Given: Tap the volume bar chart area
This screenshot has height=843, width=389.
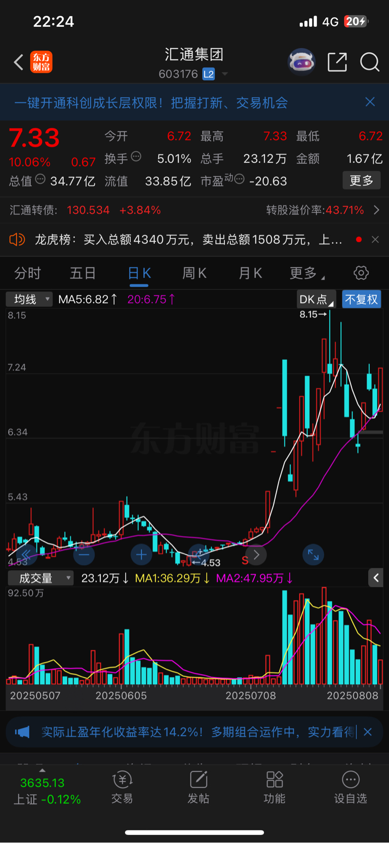Looking at the screenshot, I should click(194, 636).
